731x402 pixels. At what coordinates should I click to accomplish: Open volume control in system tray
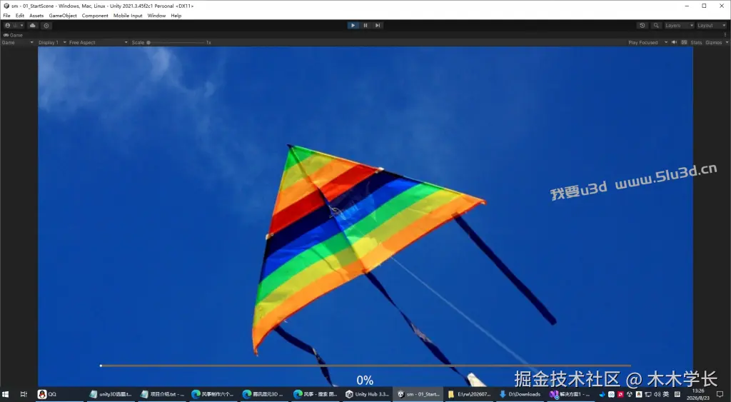point(657,394)
